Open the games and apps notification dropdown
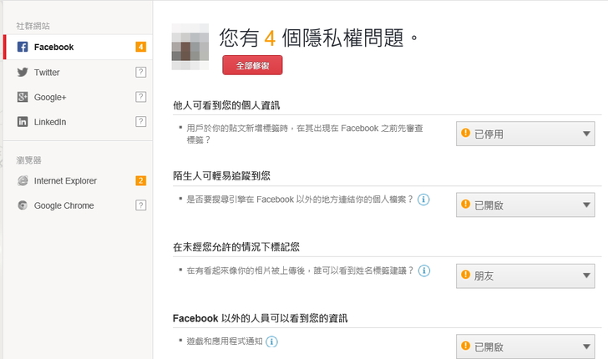 [526, 346]
